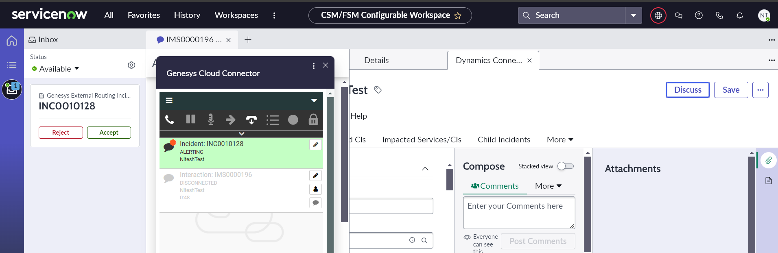Click the Genesys transfer arrow icon

click(x=231, y=120)
